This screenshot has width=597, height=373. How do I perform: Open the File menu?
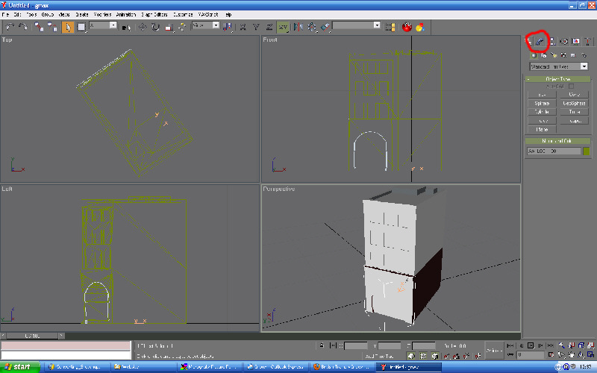pos(5,14)
